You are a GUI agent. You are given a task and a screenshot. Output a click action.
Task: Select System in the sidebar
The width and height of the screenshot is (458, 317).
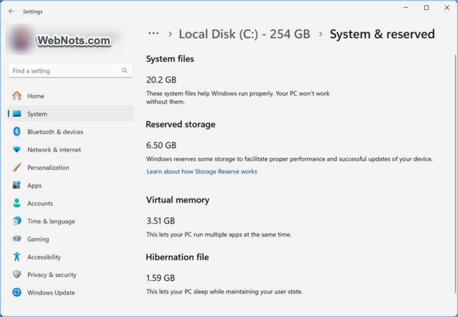tap(70, 113)
